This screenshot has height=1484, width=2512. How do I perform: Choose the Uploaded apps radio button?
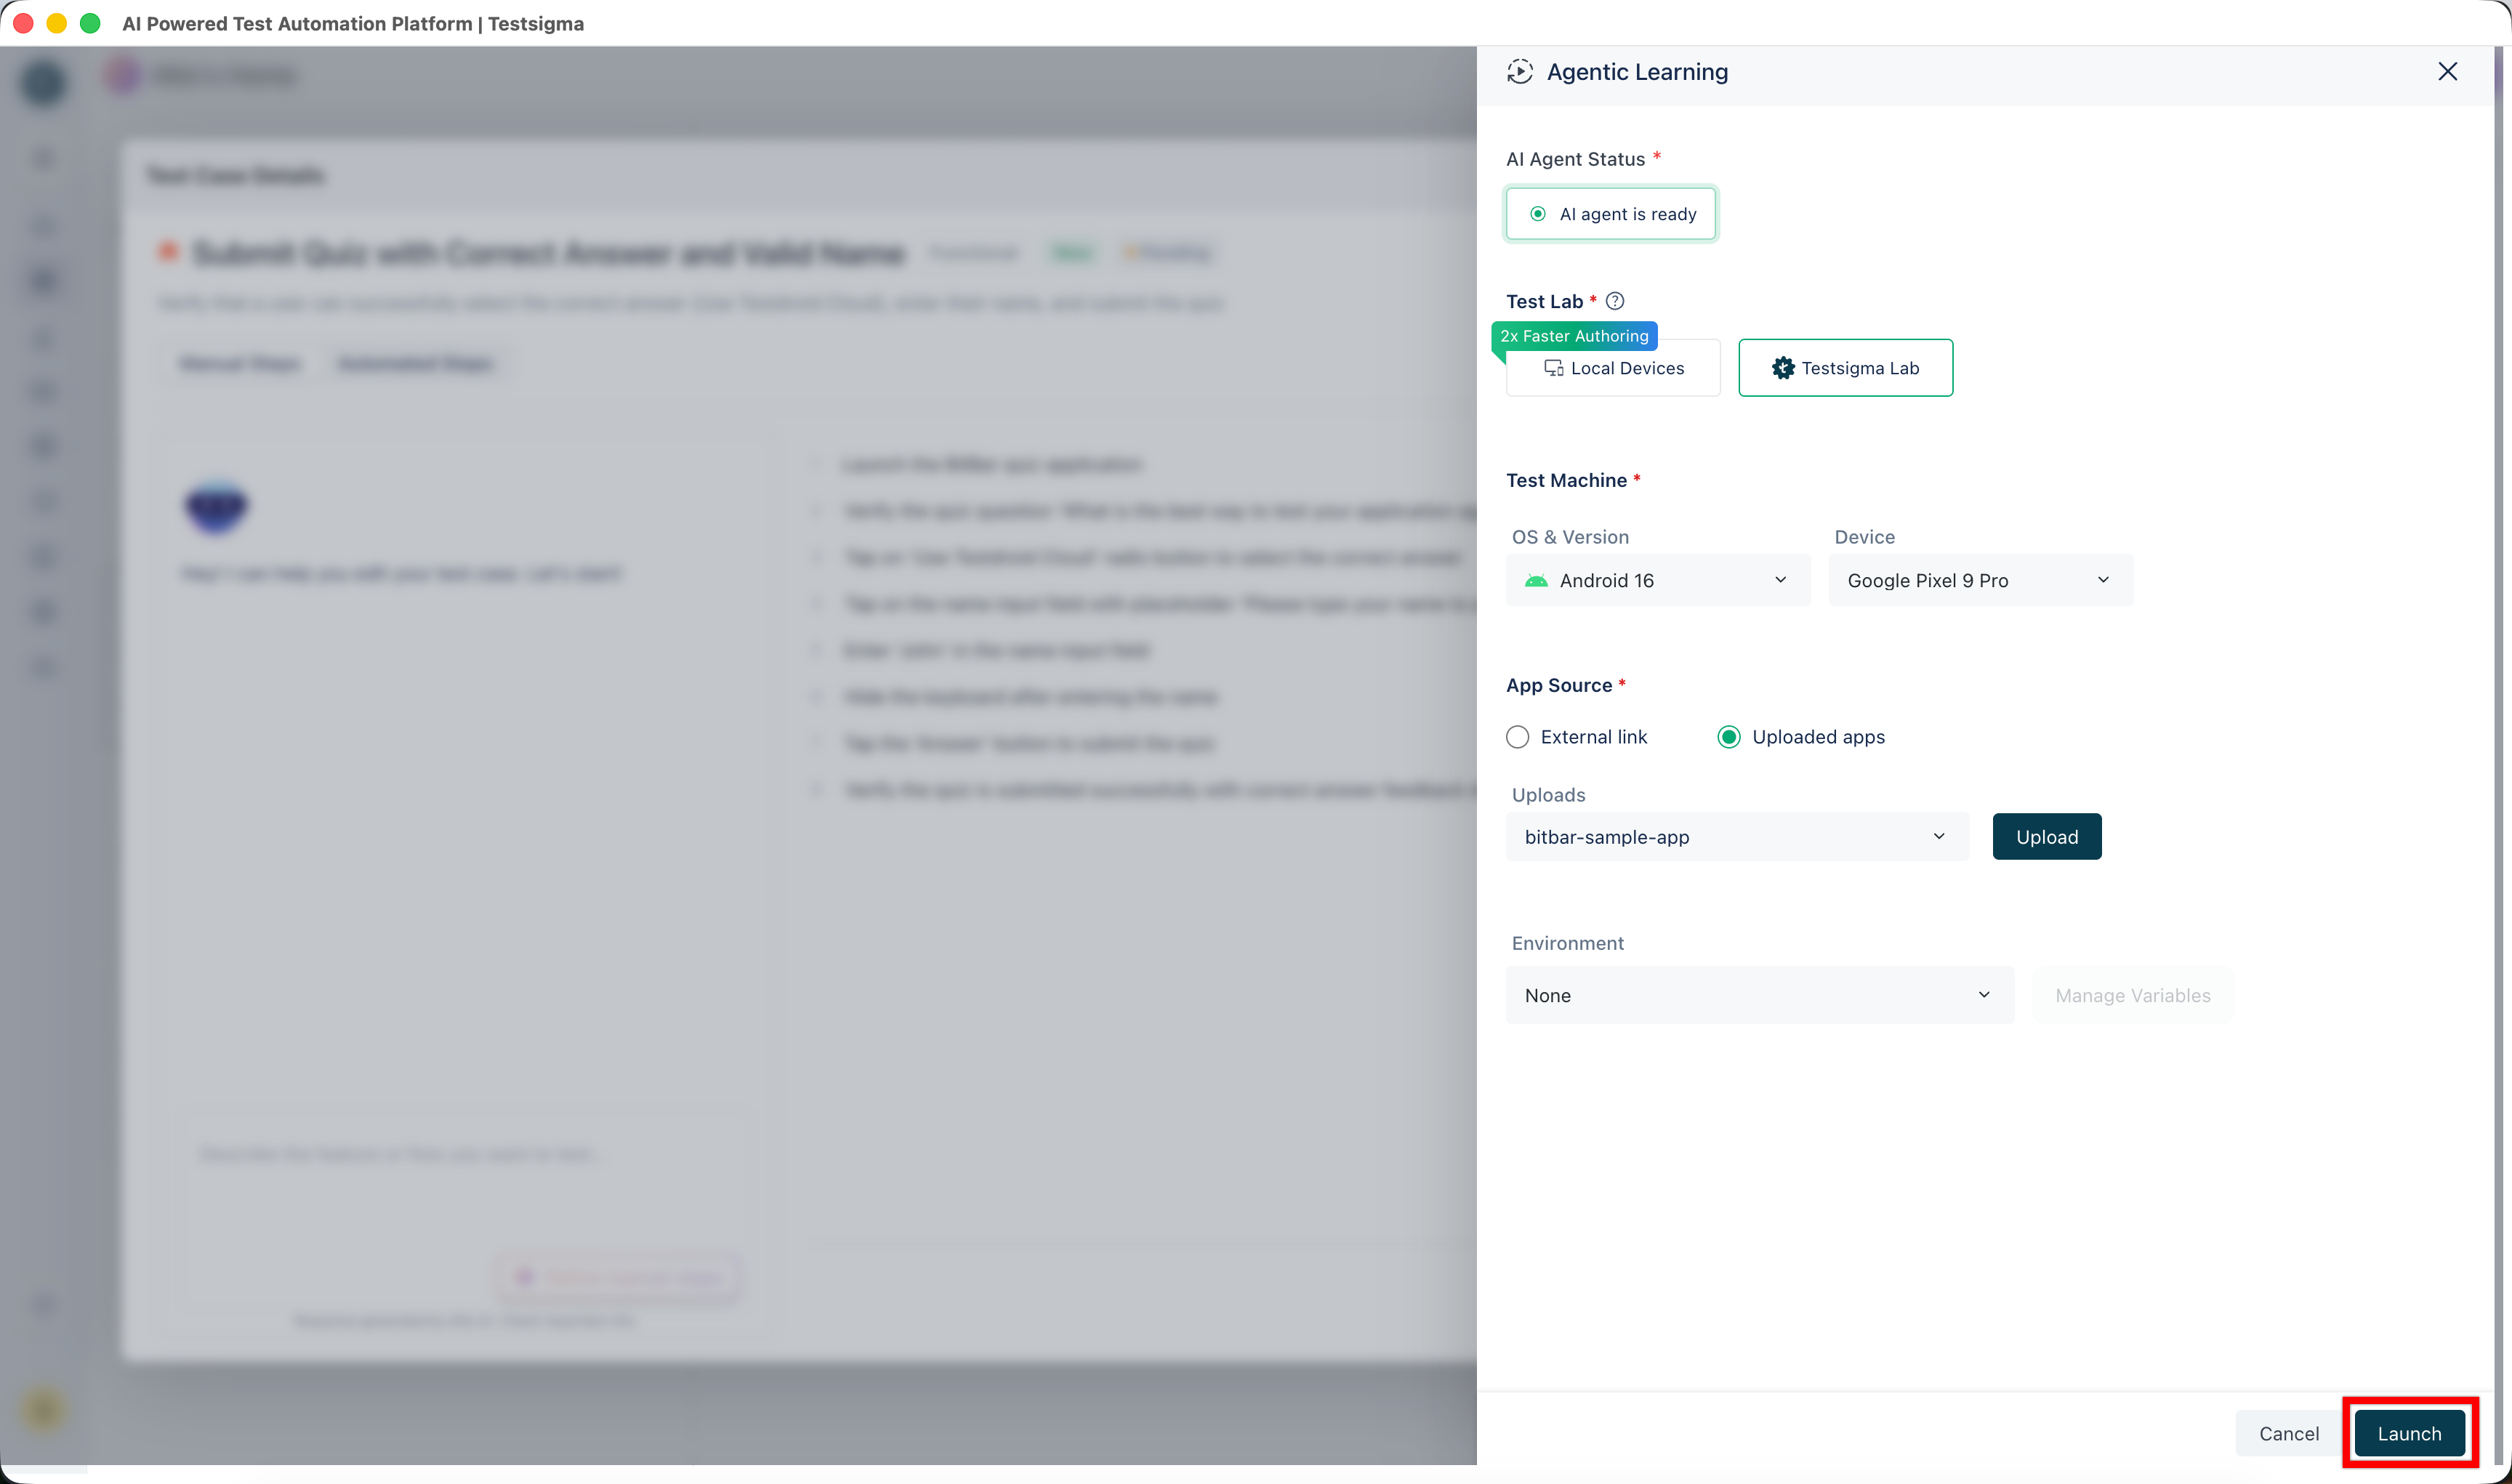[x=1728, y=737]
